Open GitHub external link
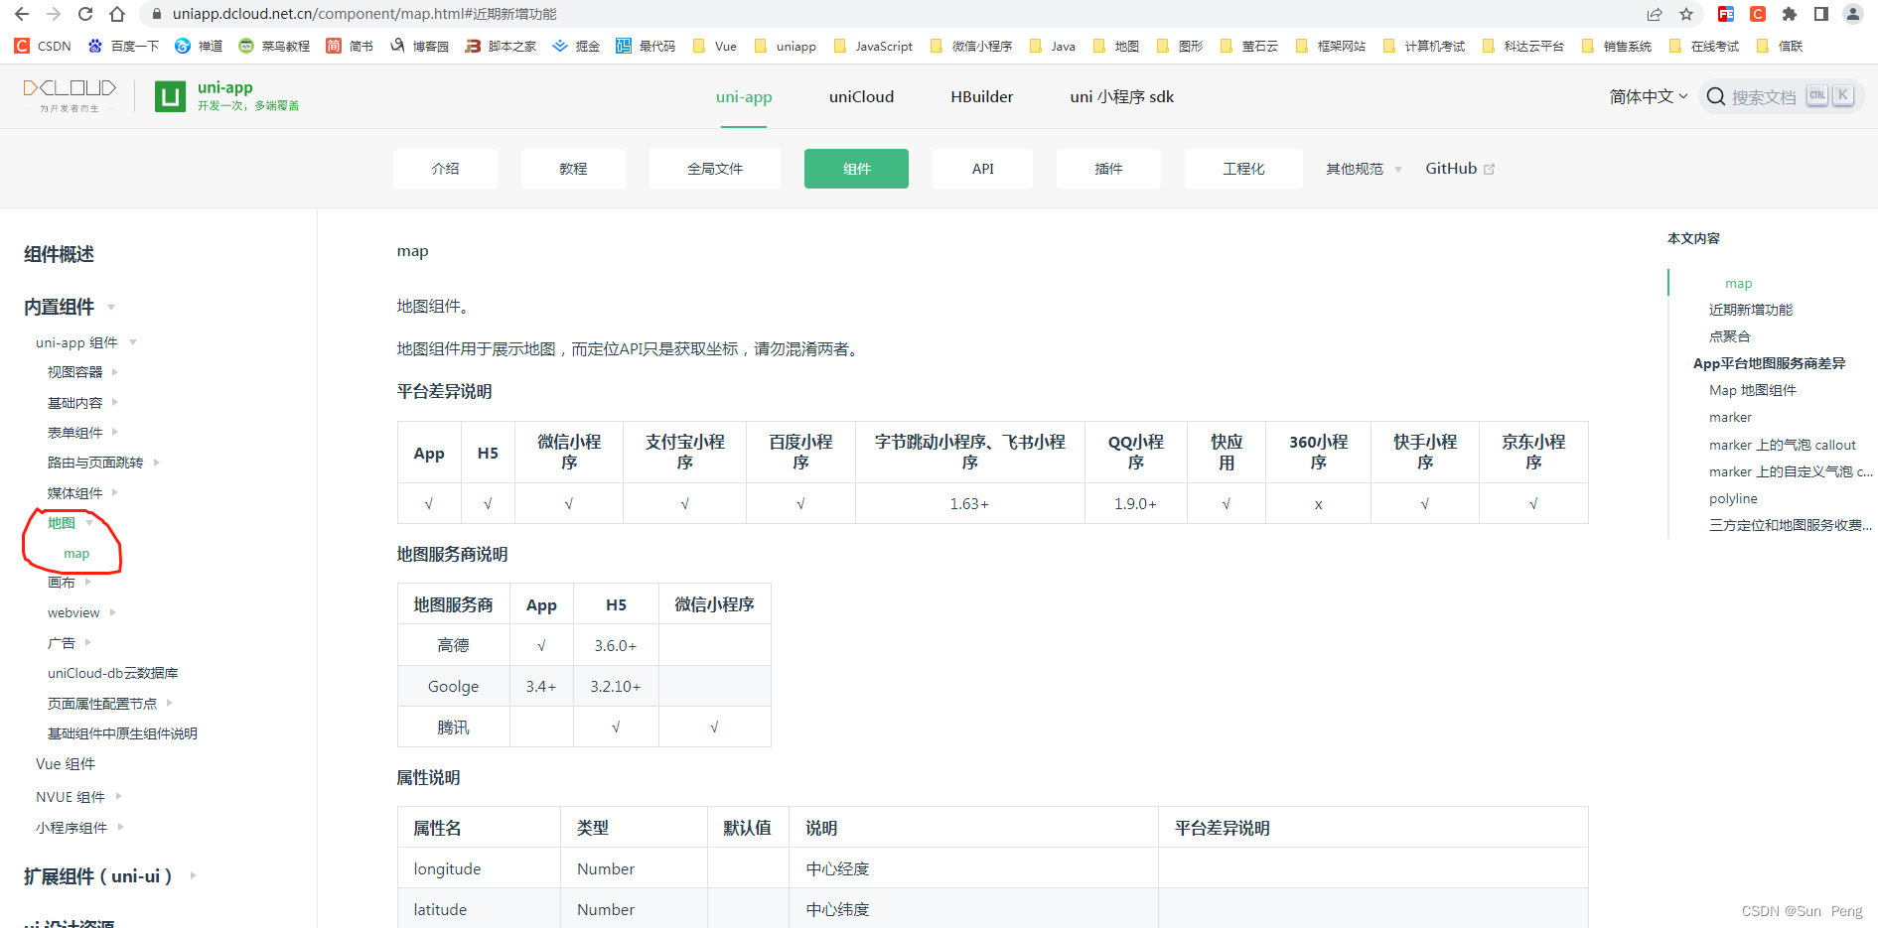 click(1459, 169)
